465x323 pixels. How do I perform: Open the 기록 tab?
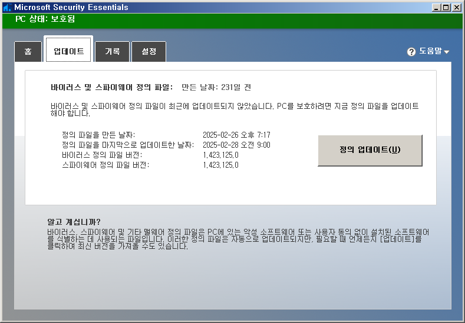click(113, 52)
